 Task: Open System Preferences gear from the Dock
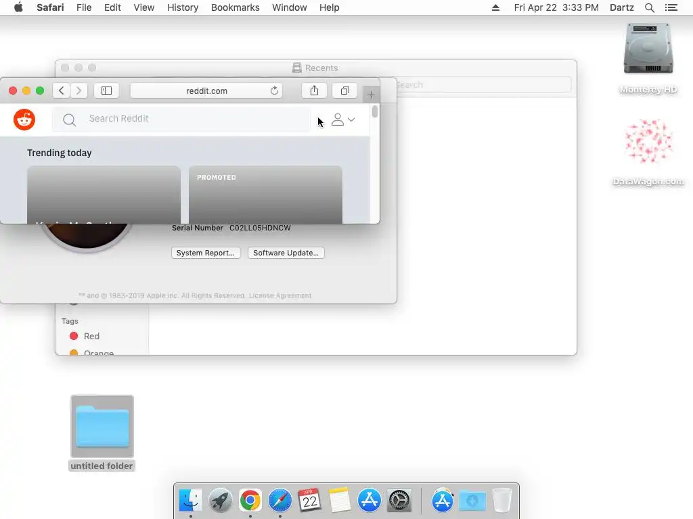point(399,501)
